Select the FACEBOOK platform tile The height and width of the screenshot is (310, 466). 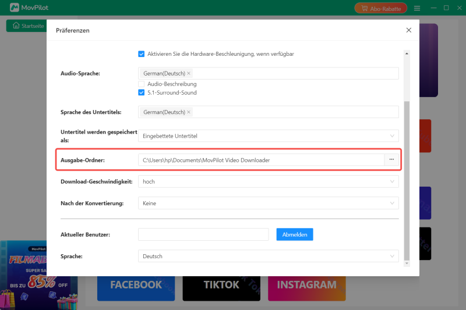pyautogui.click(x=136, y=288)
